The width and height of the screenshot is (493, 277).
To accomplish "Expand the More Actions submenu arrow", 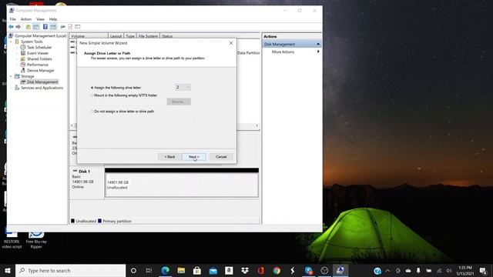I will pyautogui.click(x=318, y=52).
